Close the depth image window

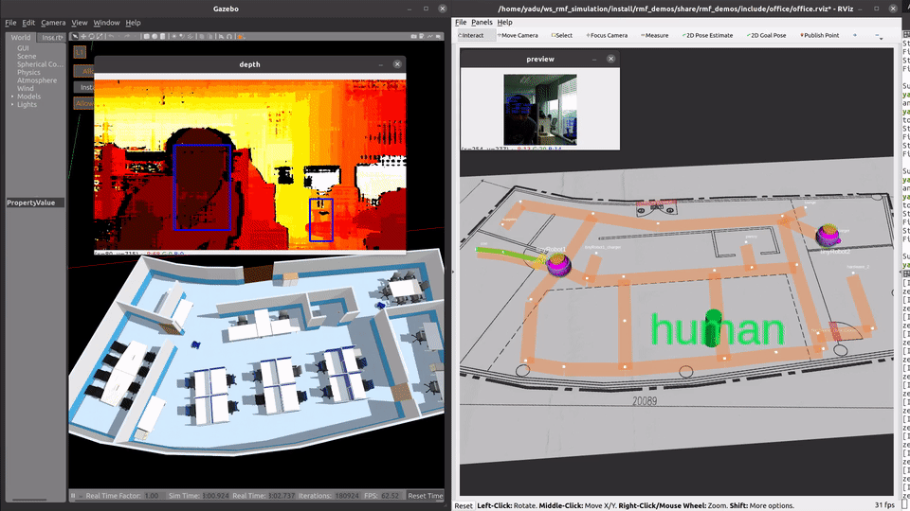point(397,64)
